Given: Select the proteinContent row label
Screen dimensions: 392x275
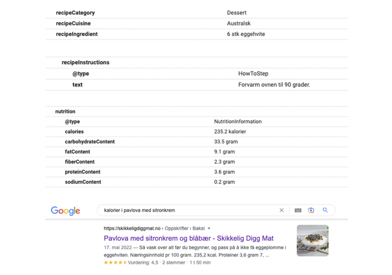Looking at the screenshot, I should (x=83, y=172).
